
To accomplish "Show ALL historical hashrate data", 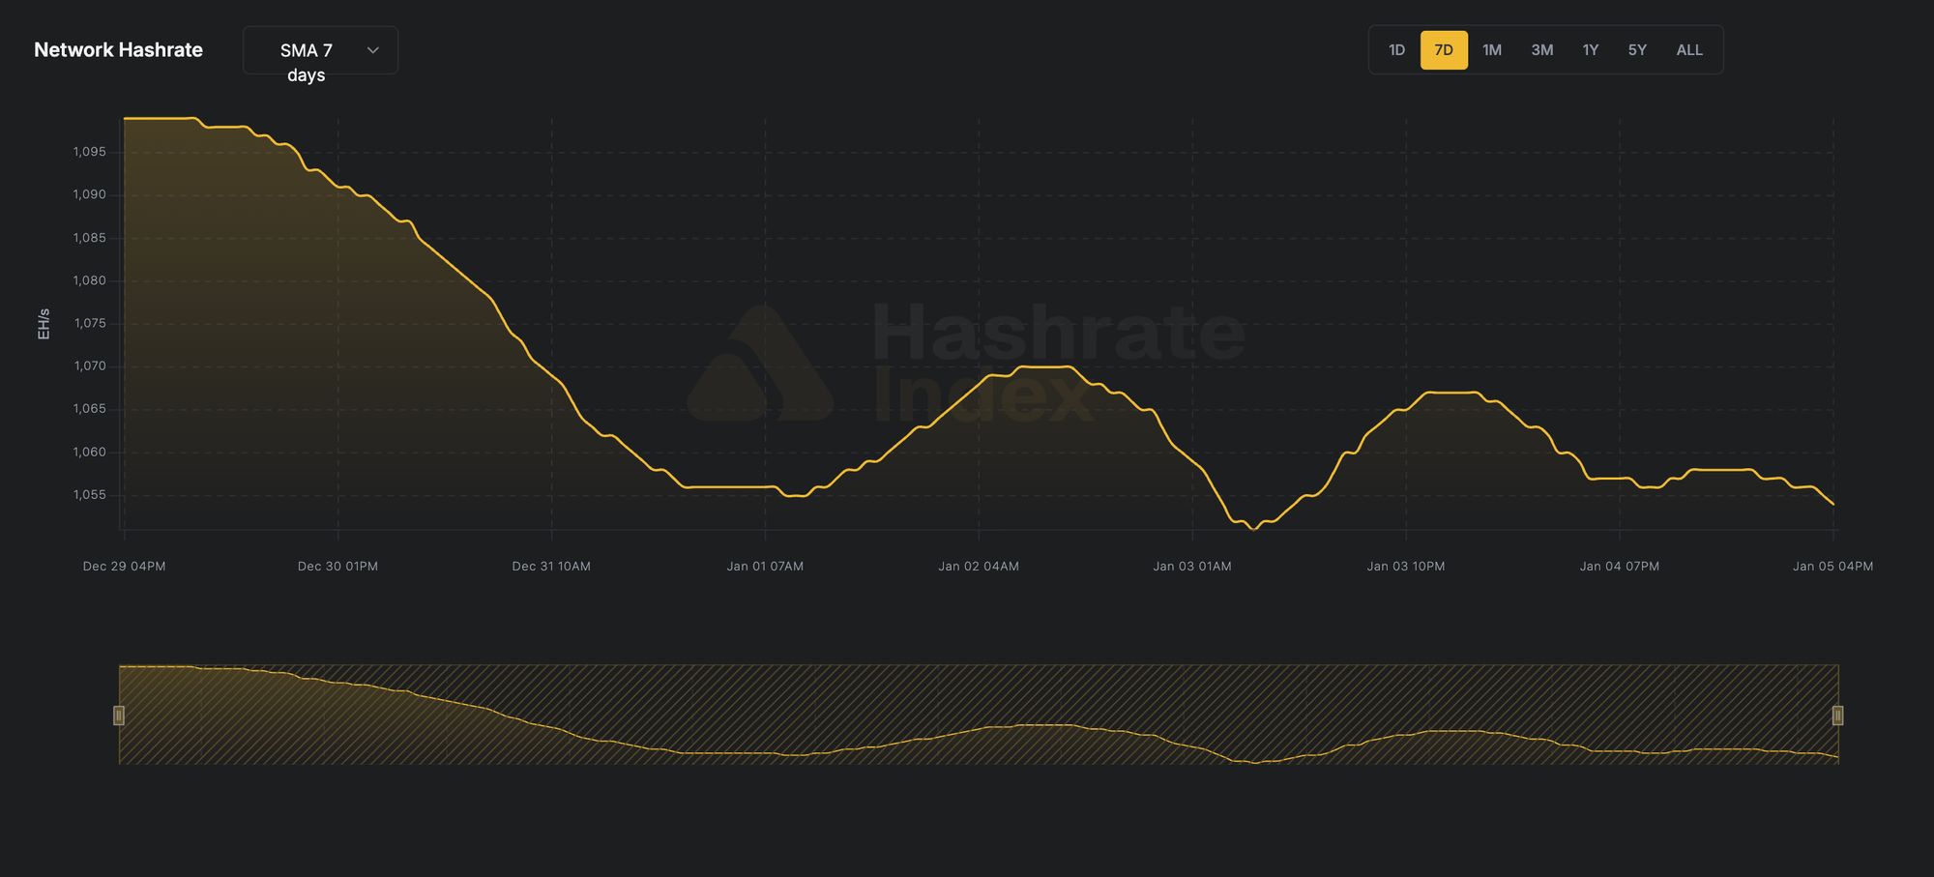I will 1689,49.
